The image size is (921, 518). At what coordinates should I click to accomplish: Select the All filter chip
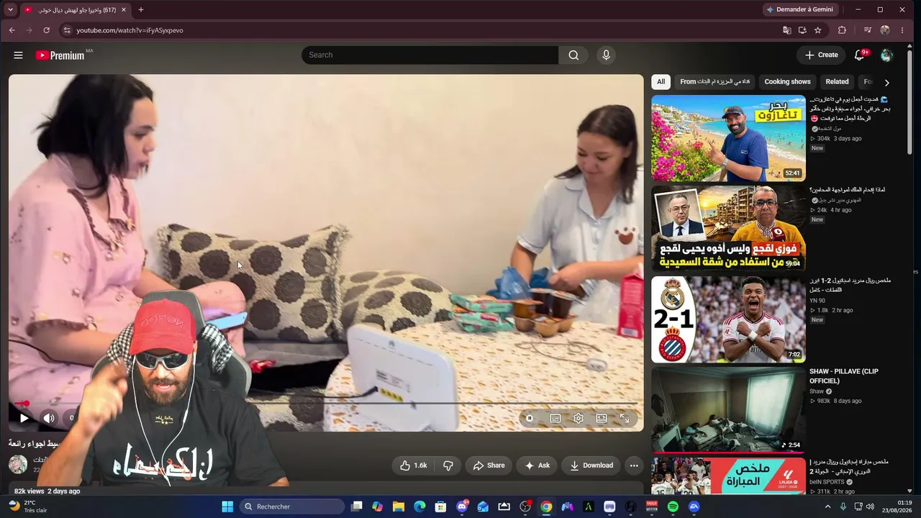(661, 82)
